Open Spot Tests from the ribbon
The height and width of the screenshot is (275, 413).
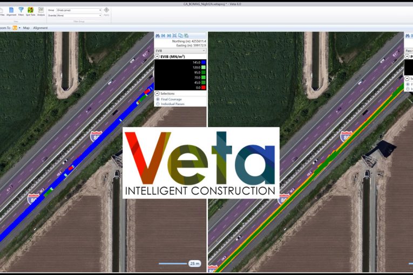pos(30,11)
